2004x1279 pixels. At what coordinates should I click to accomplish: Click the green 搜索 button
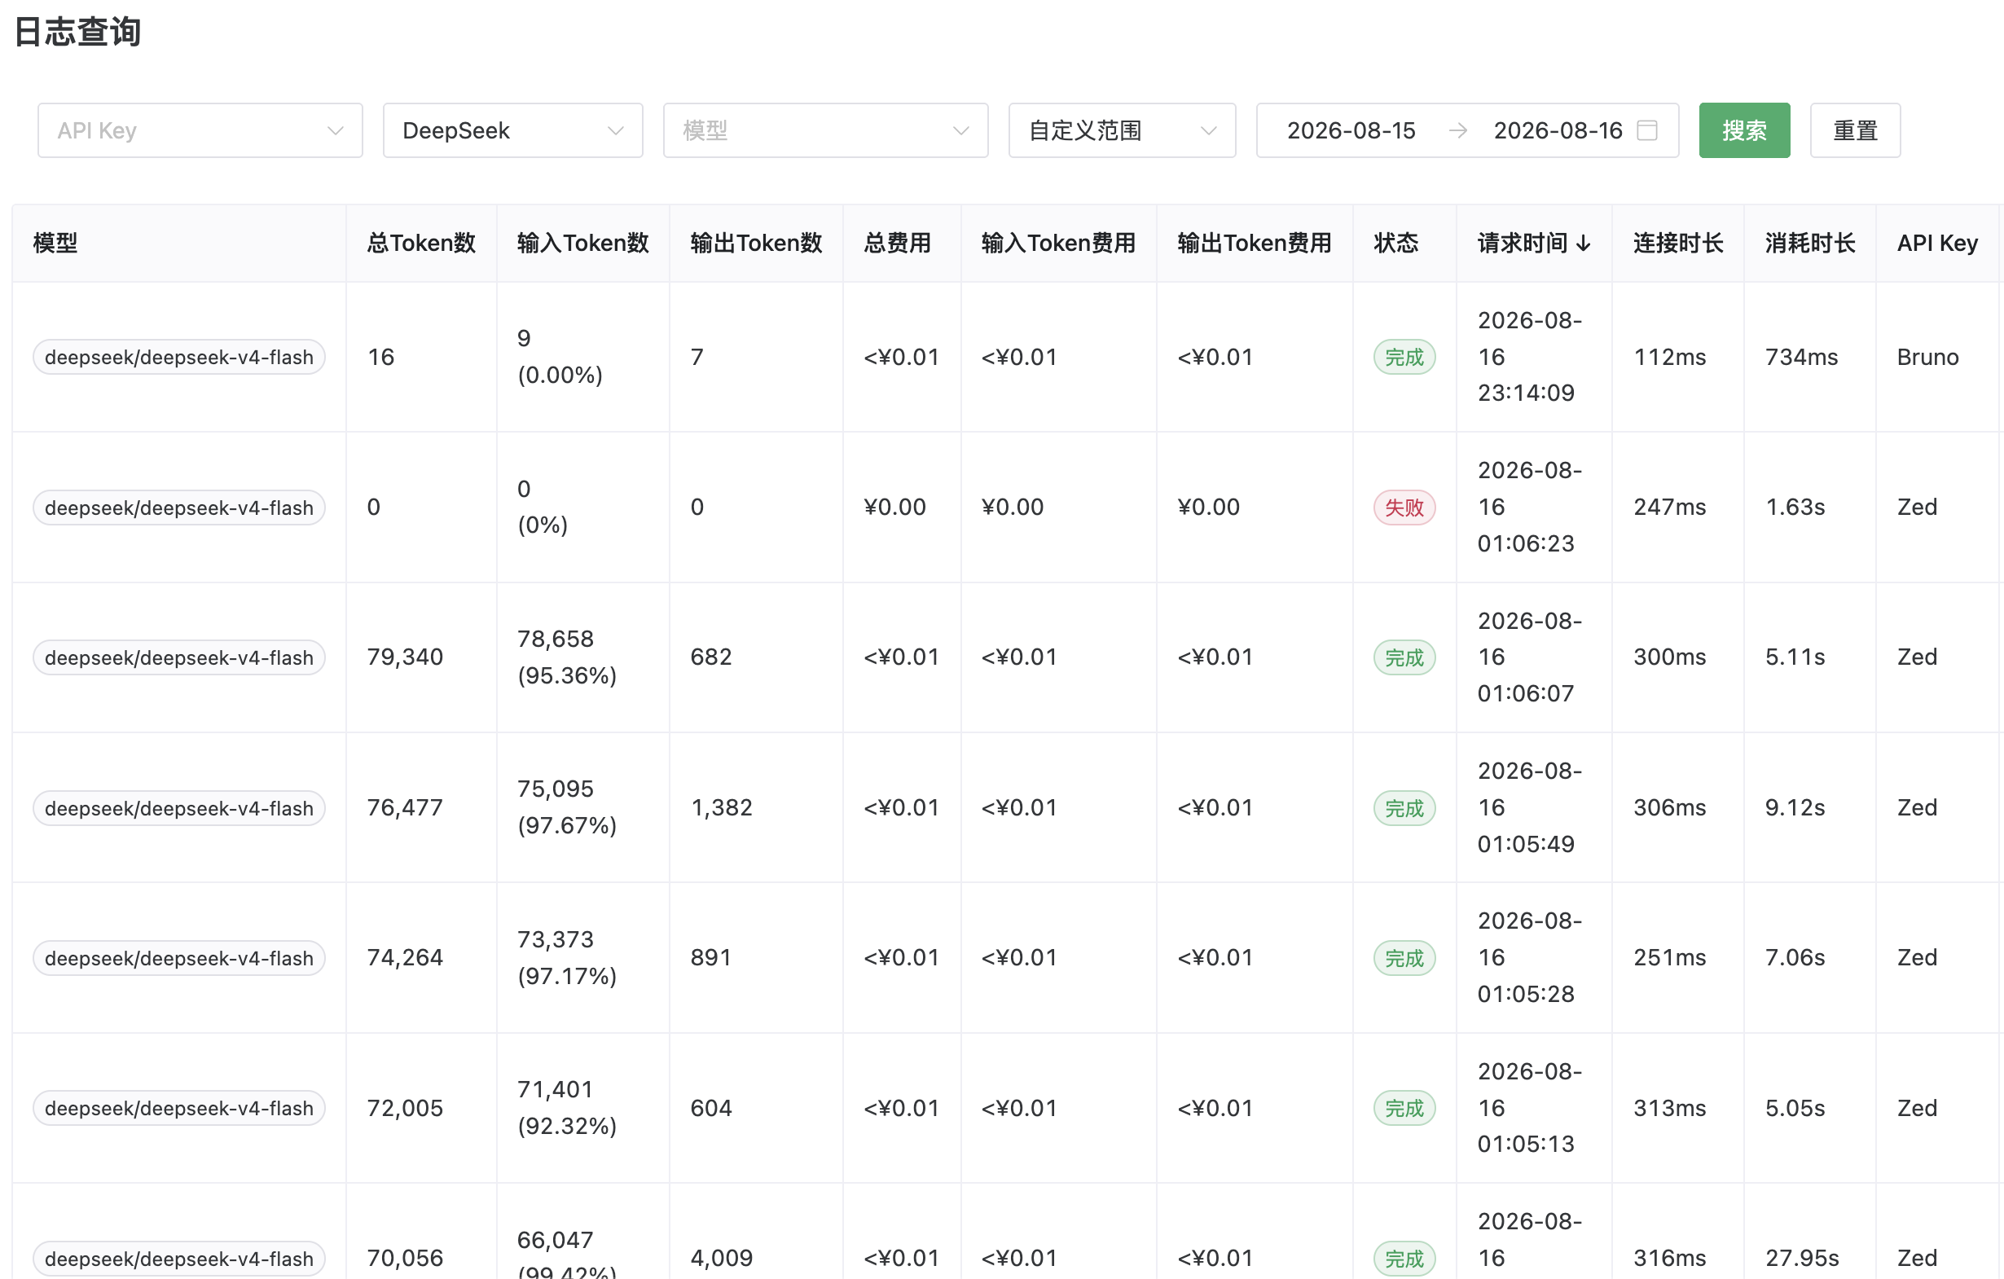click(1744, 130)
